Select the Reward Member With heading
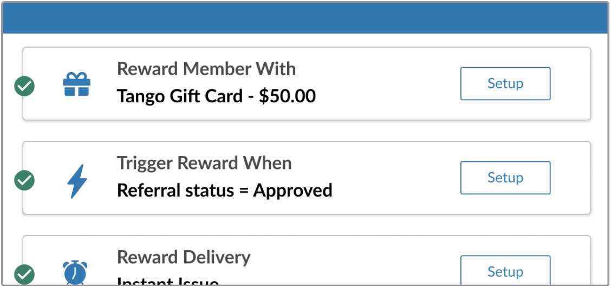 [x=206, y=69]
